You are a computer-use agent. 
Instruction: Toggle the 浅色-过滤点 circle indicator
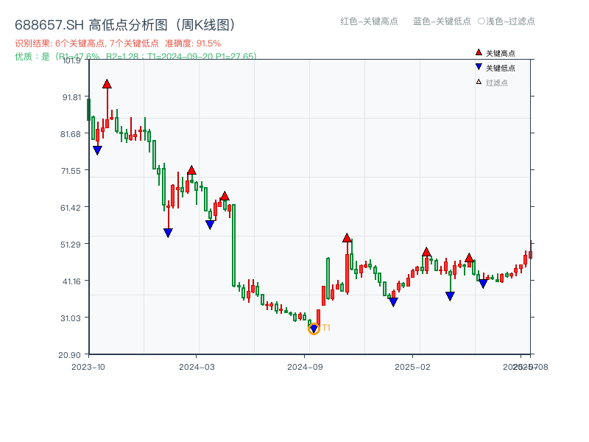pos(481,21)
